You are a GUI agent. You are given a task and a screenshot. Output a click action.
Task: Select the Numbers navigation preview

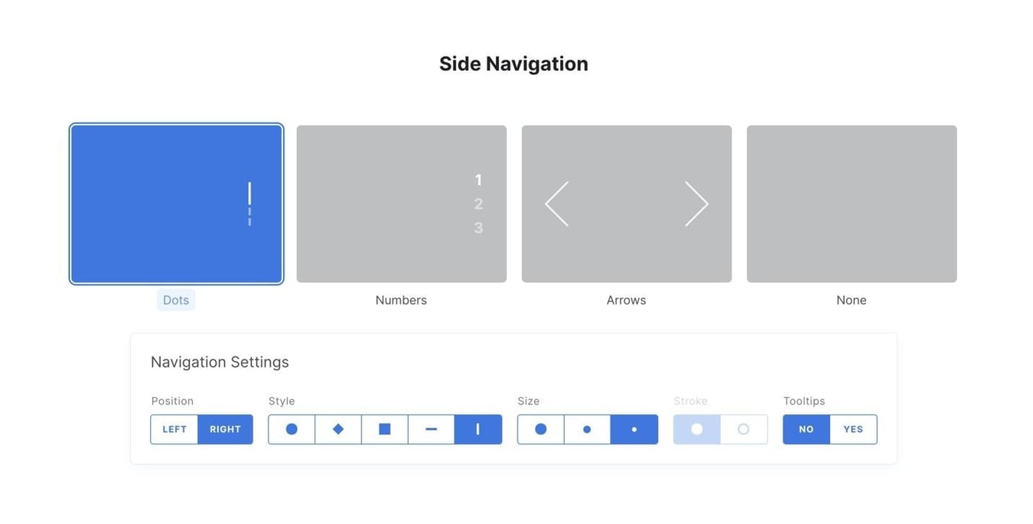(x=401, y=203)
